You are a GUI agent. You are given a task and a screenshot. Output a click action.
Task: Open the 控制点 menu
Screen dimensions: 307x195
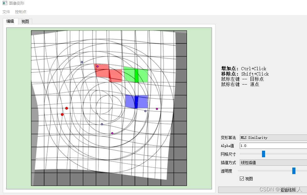(x=21, y=12)
